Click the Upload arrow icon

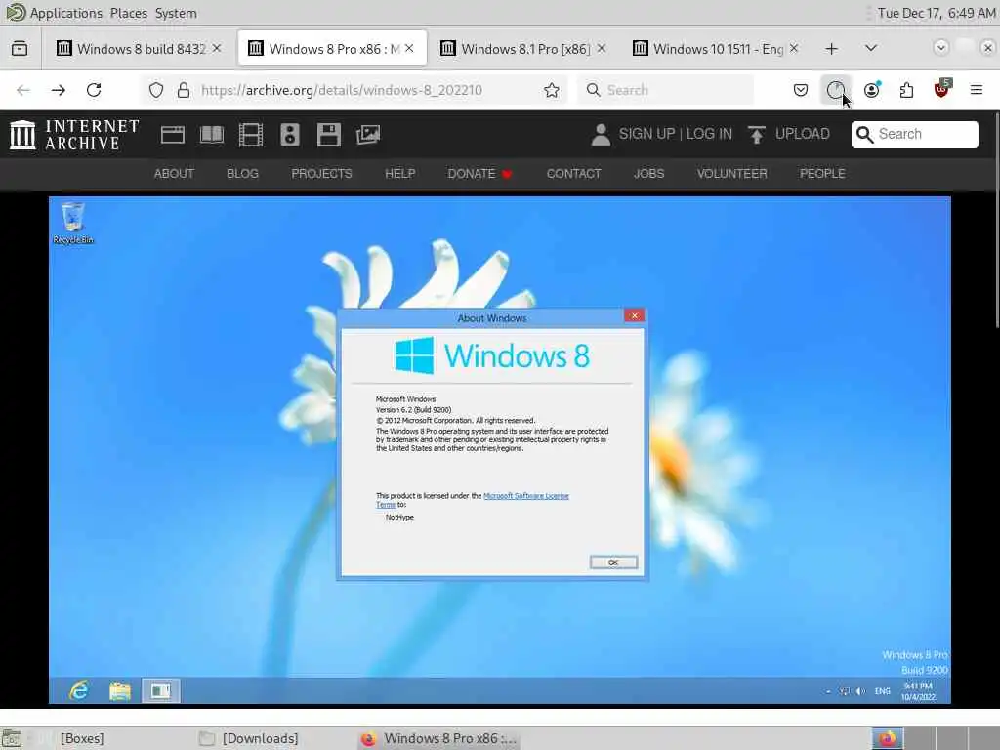point(757,134)
